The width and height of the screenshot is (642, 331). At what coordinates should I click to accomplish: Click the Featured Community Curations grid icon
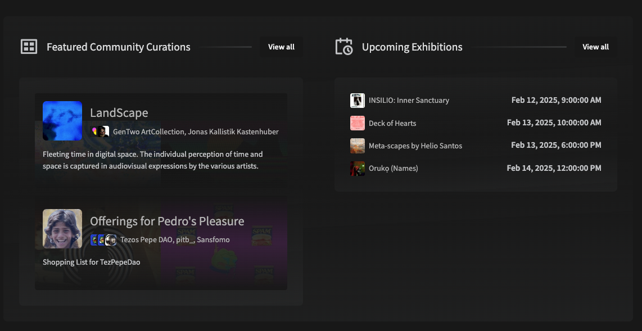(29, 47)
